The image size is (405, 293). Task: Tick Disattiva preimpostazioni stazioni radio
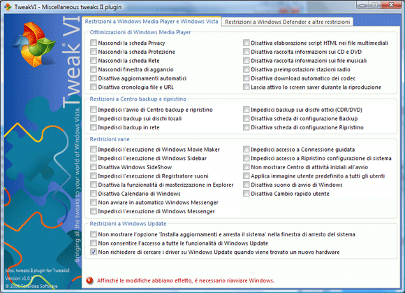click(246, 69)
